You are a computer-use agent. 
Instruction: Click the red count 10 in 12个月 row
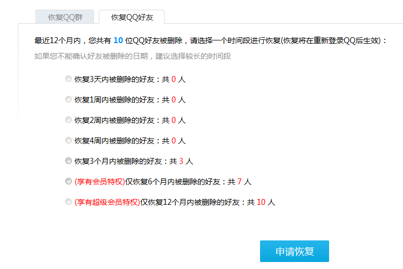261,202
